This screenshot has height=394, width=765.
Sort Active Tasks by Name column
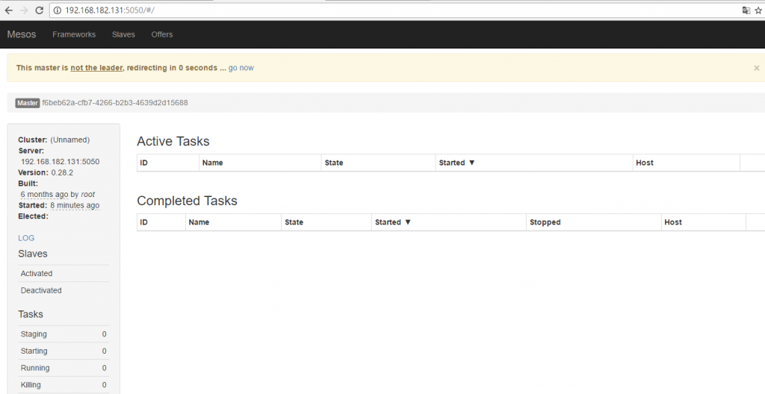(260, 163)
